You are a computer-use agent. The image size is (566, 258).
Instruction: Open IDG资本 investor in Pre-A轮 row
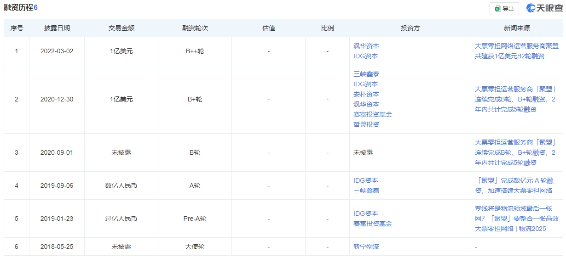click(x=366, y=213)
